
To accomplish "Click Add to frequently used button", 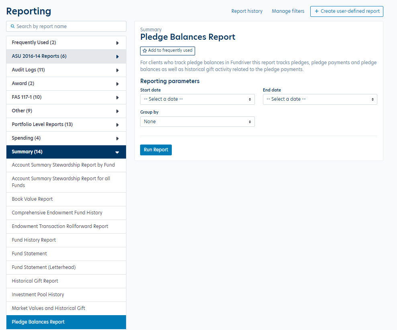I will [168, 51].
